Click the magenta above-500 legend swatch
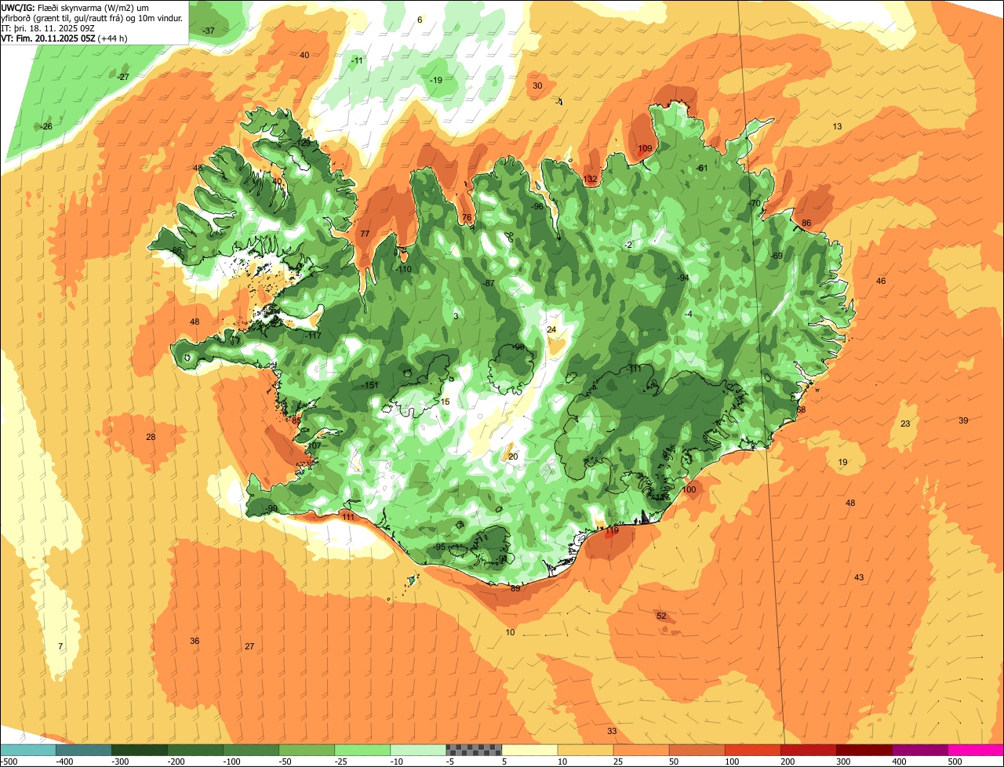 [x=976, y=750]
